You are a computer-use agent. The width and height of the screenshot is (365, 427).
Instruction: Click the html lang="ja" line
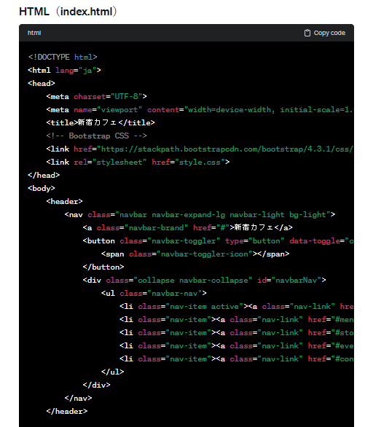click(x=65, y=70)
